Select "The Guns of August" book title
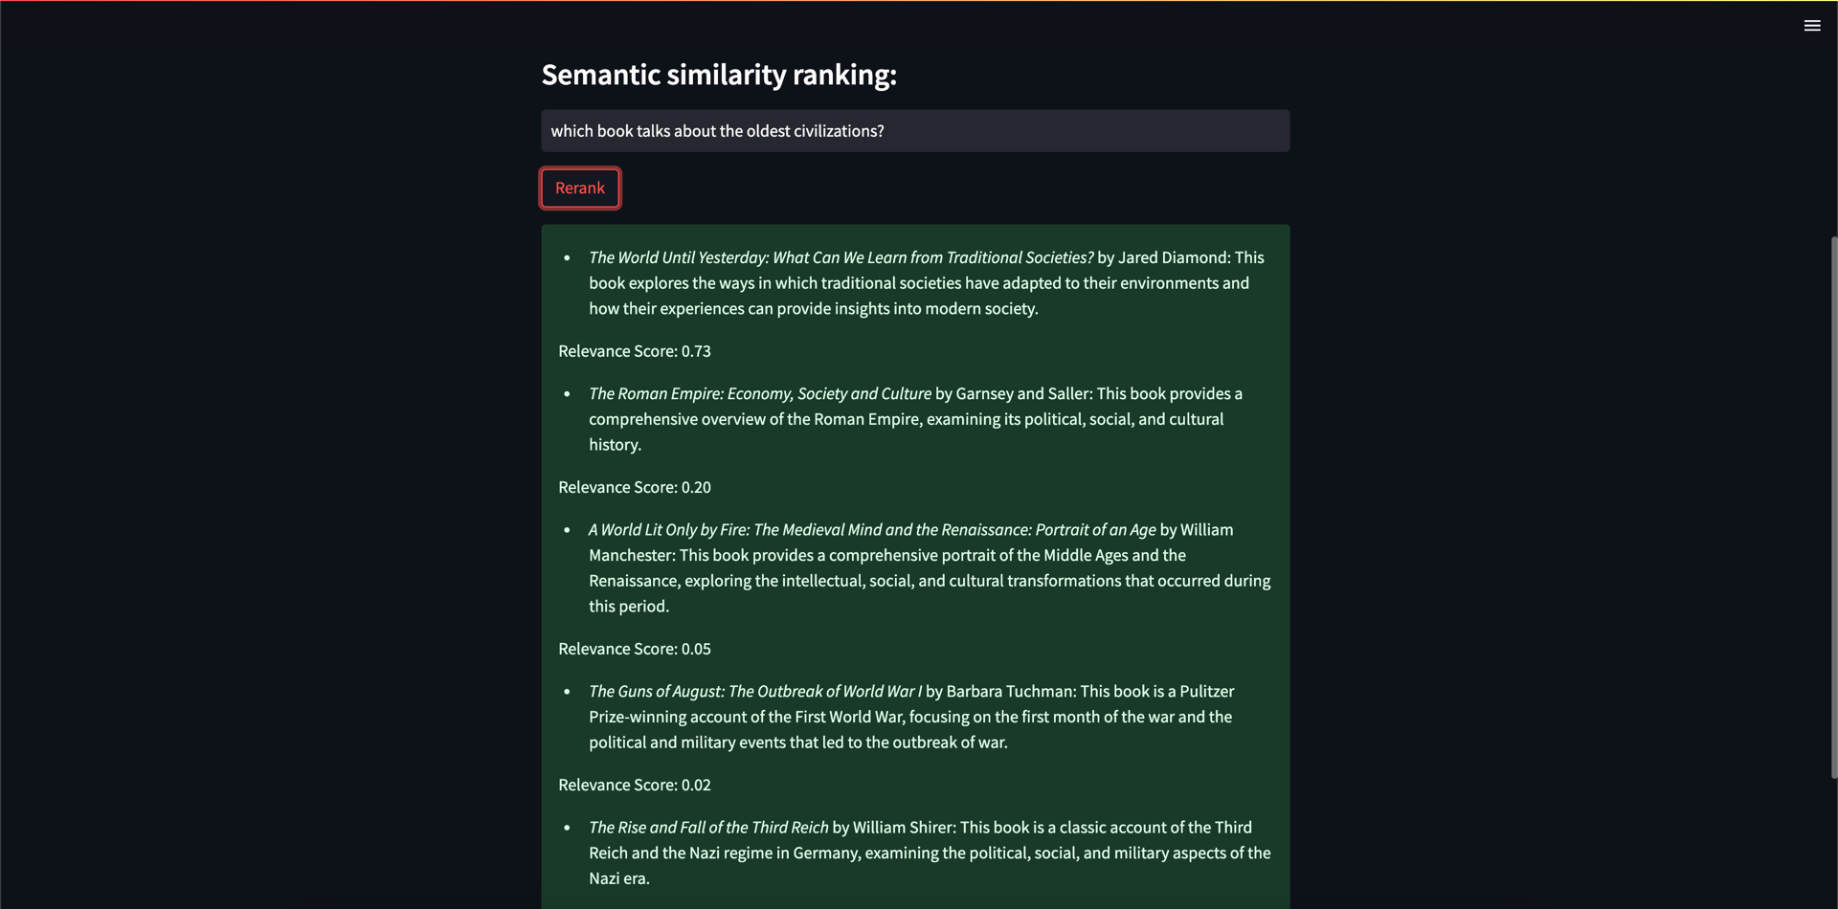The height and width of the screenshot is (909, 1838). [x=755, y=691]
